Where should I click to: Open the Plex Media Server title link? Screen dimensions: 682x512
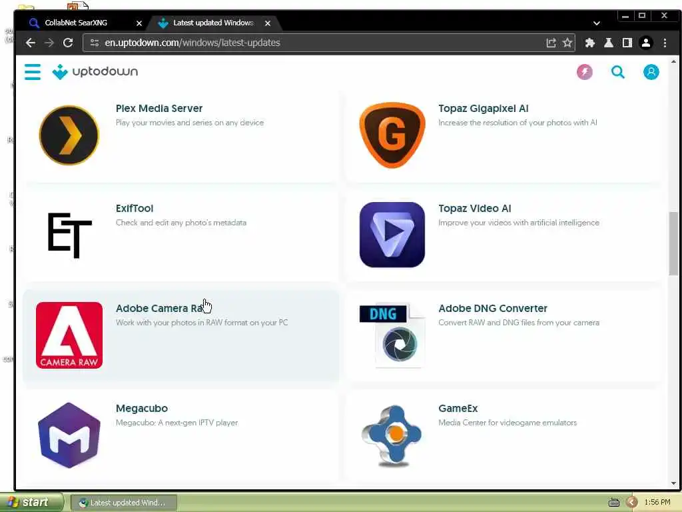[x=159, y=109]
